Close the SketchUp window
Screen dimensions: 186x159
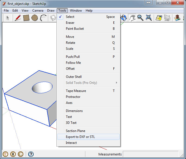(x=178, y=2)
